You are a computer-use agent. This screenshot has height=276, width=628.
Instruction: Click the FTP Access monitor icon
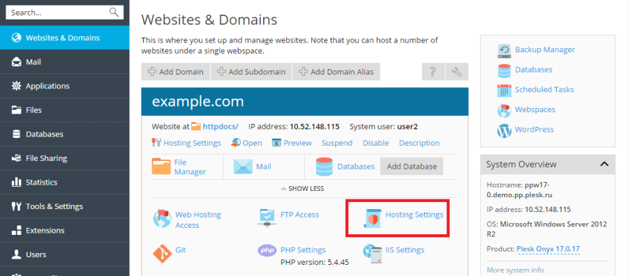[x=267, y=218]
